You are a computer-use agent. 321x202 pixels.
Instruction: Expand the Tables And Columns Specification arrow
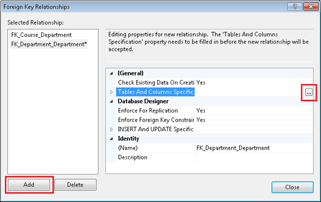pos(111,92)
